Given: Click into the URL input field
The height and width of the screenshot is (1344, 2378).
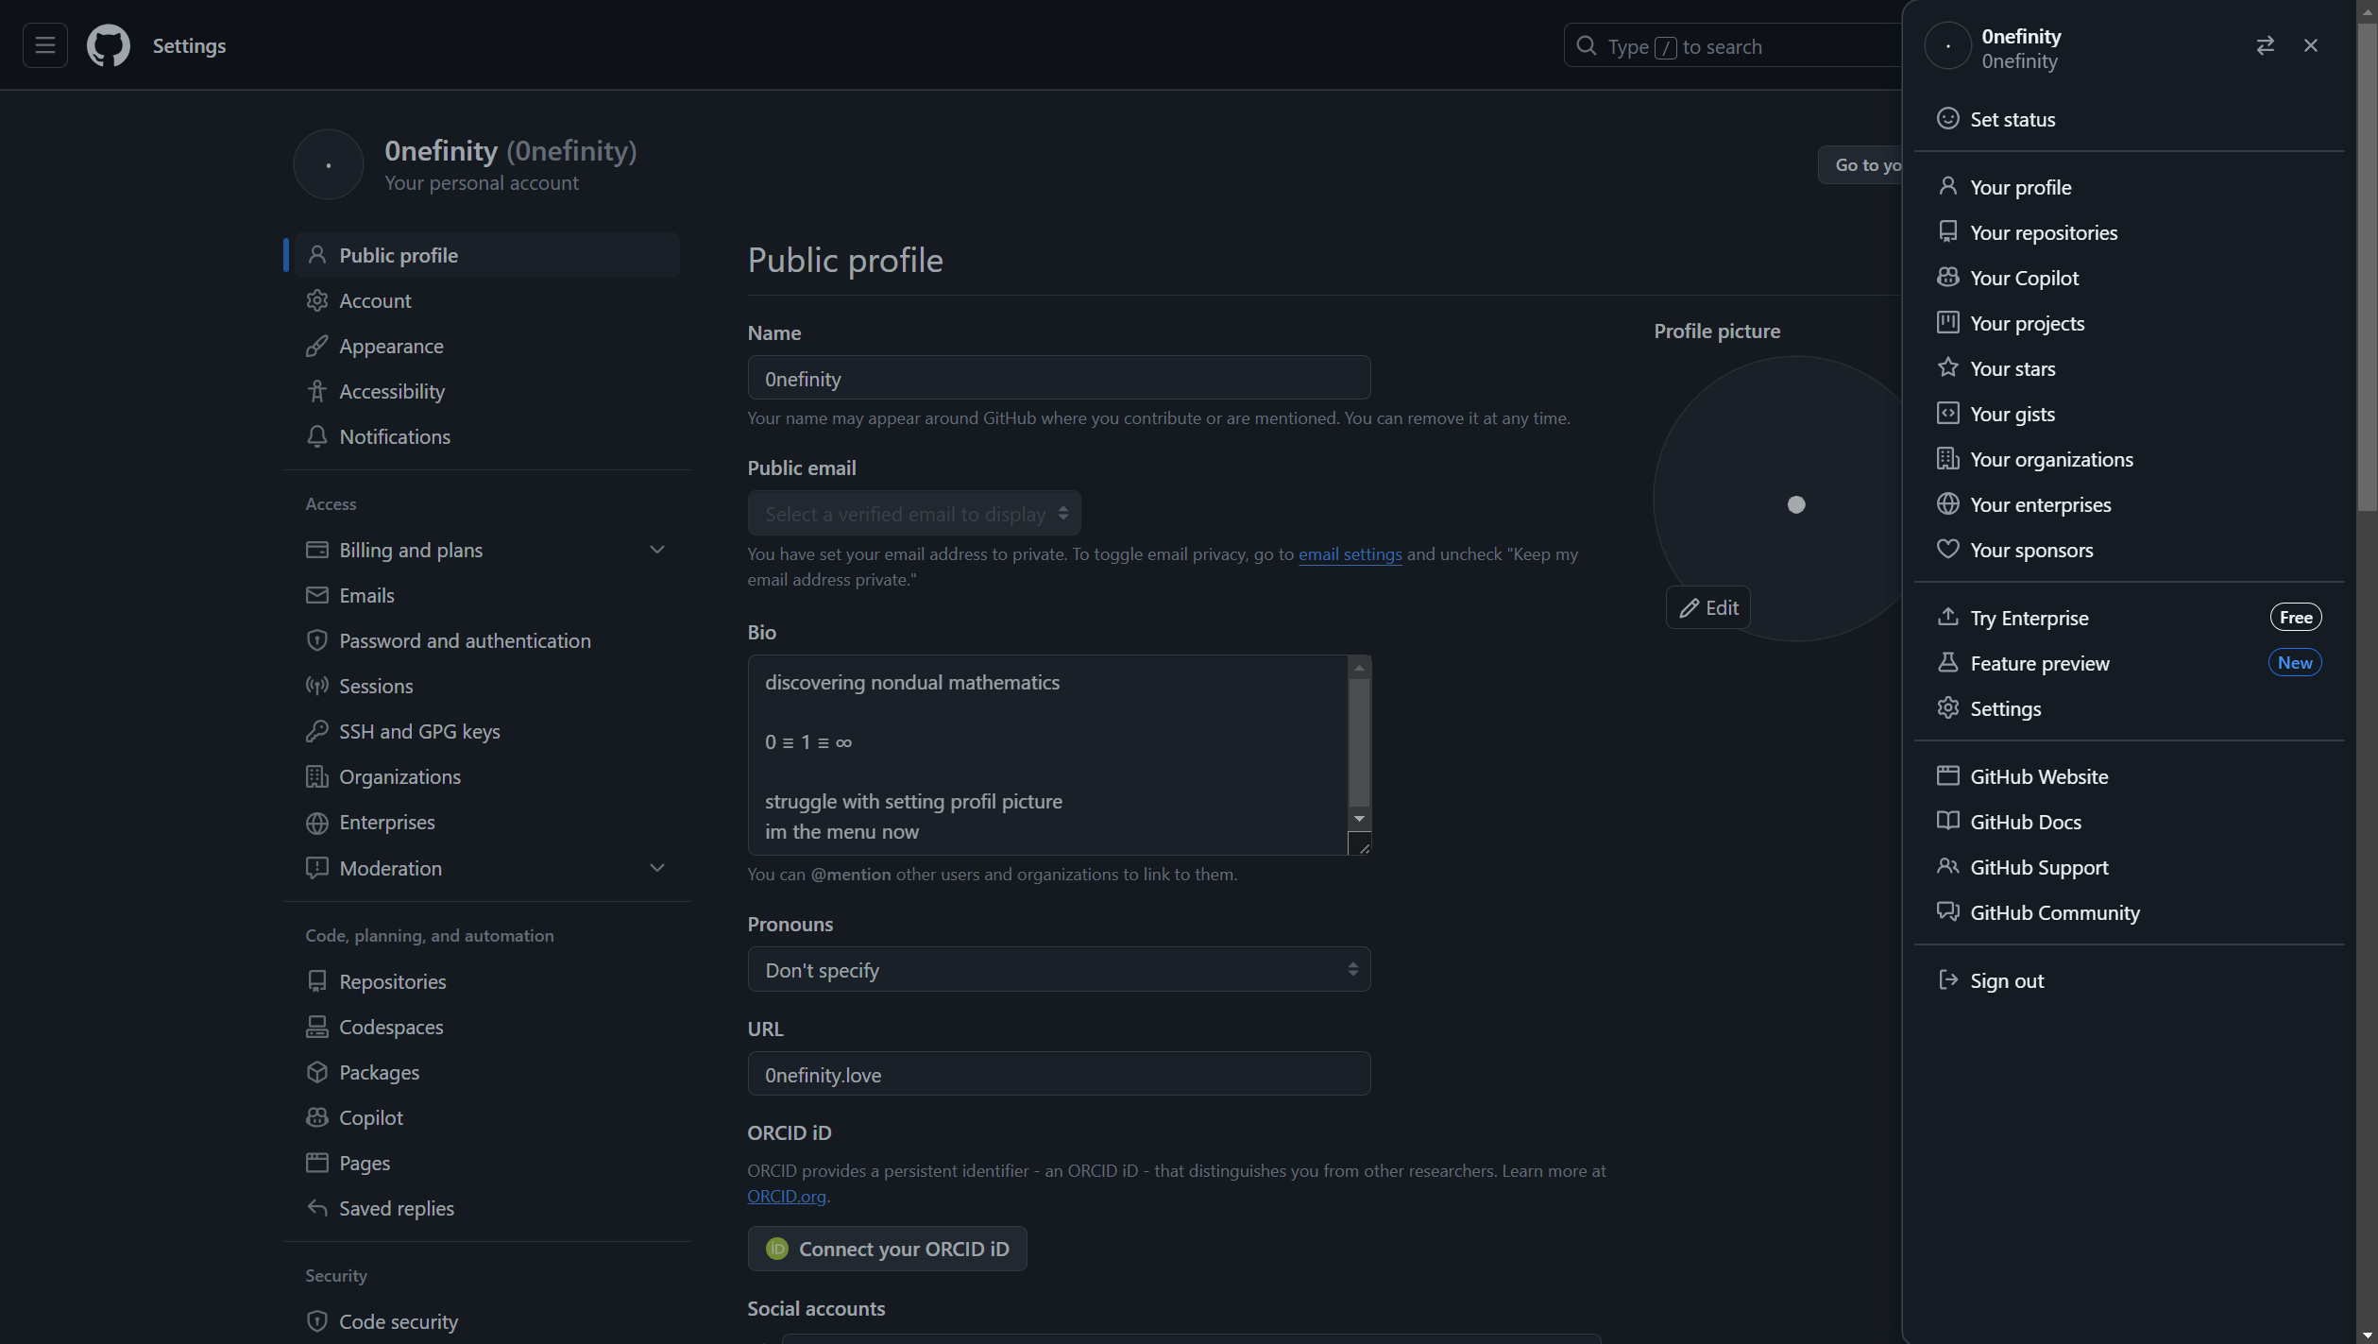Looking at the screenshot, I should click(x=1059, y=1074).
